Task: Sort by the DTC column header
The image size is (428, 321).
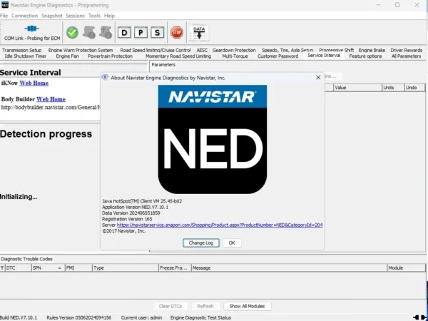Action: (18, 268)
